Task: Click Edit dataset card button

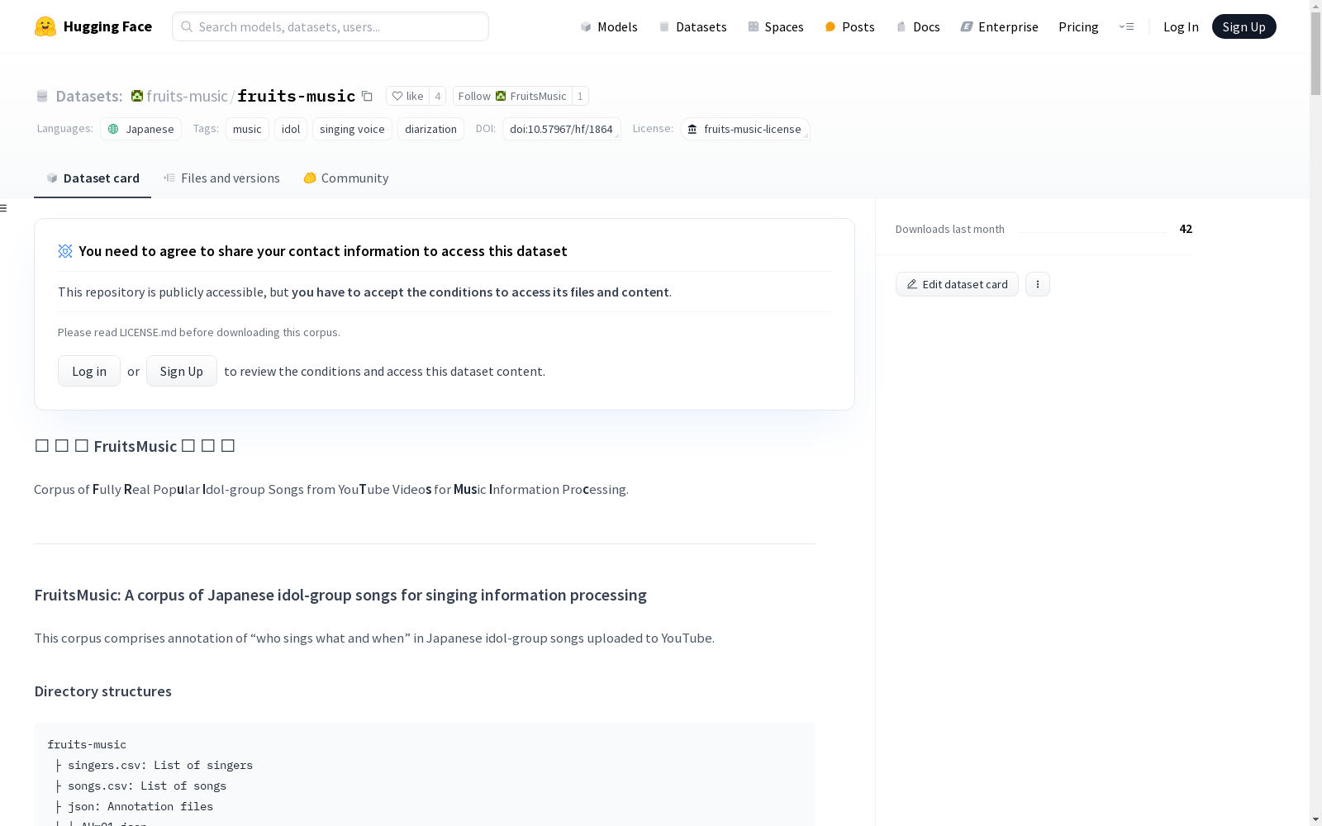Action: coord(957,284)
